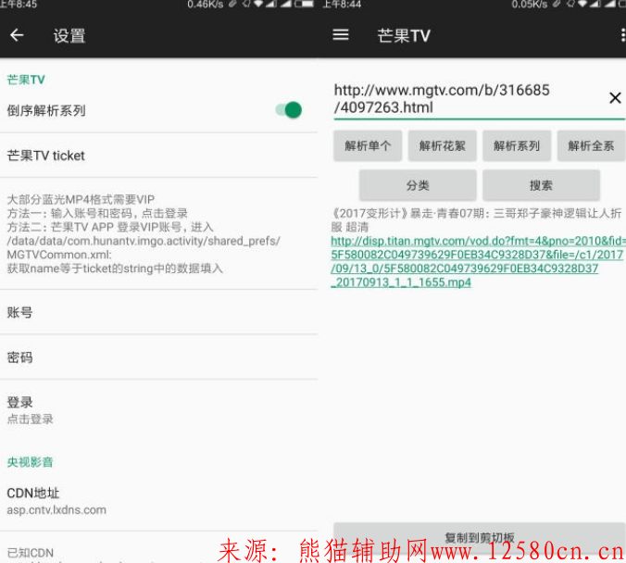Click the 解析系列 button

click(516, 146)
